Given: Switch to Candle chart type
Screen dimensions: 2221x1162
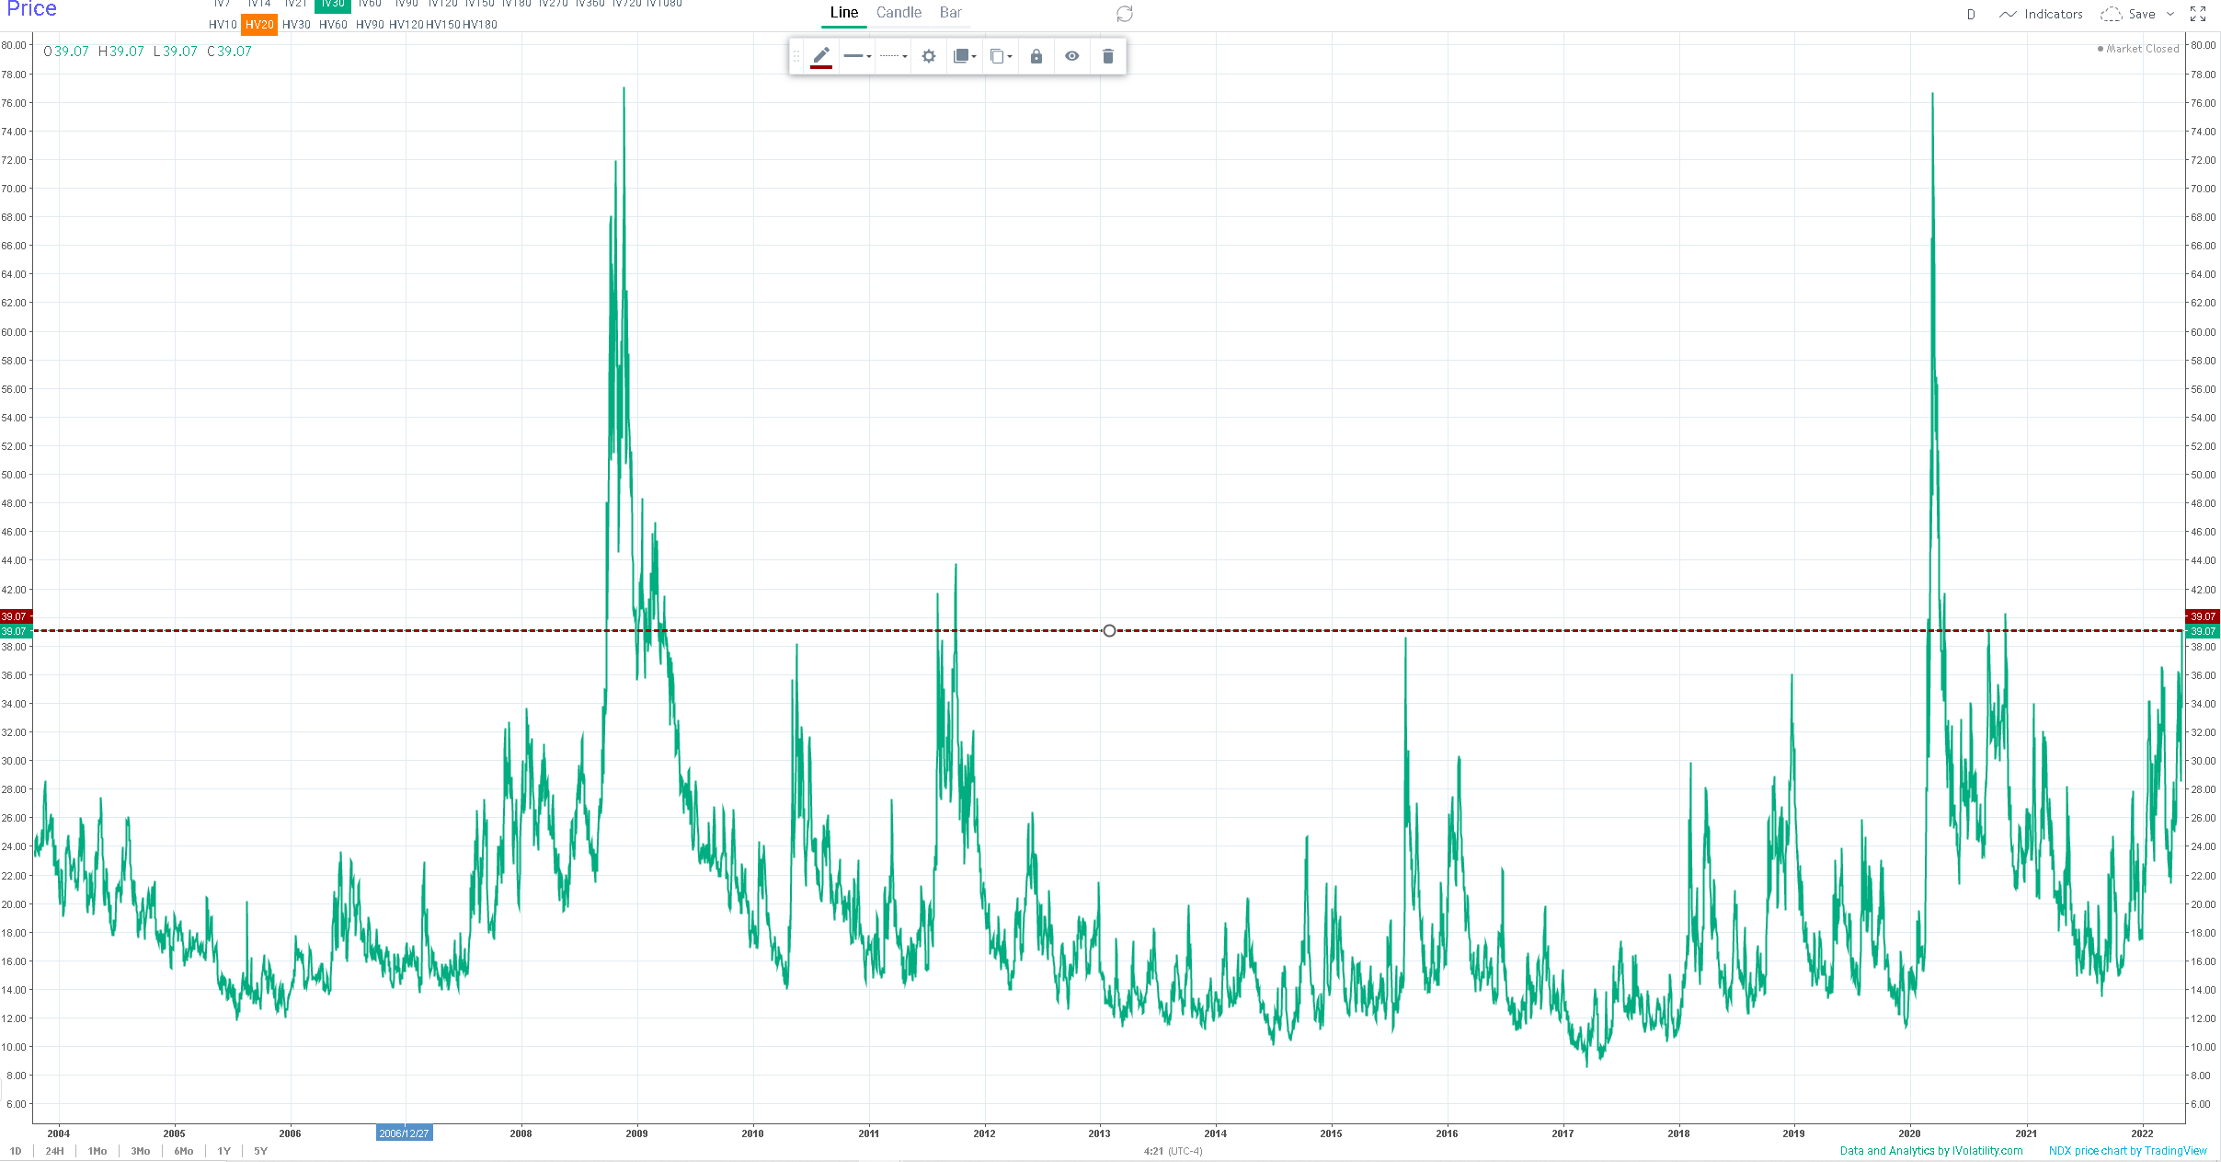Looking at the screenshot, I should tap(899, 13).
